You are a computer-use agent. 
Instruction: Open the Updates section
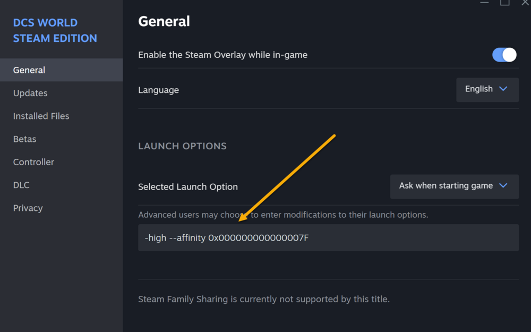pos(30,93)
